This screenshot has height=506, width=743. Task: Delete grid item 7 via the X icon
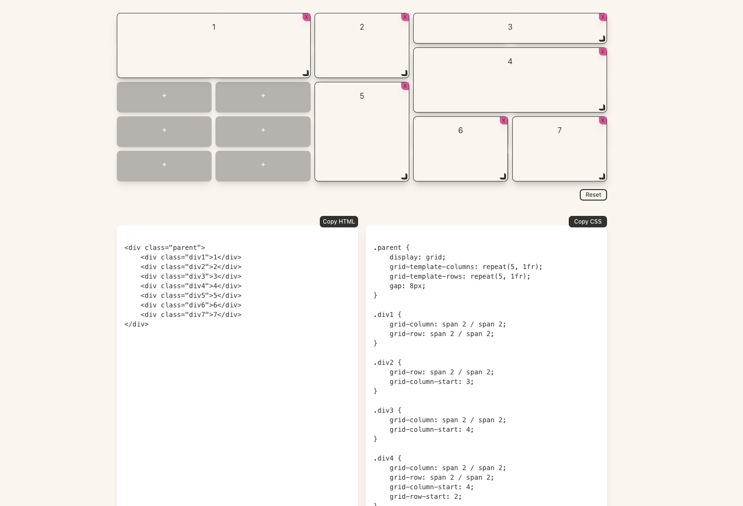[x=602, y=121]
